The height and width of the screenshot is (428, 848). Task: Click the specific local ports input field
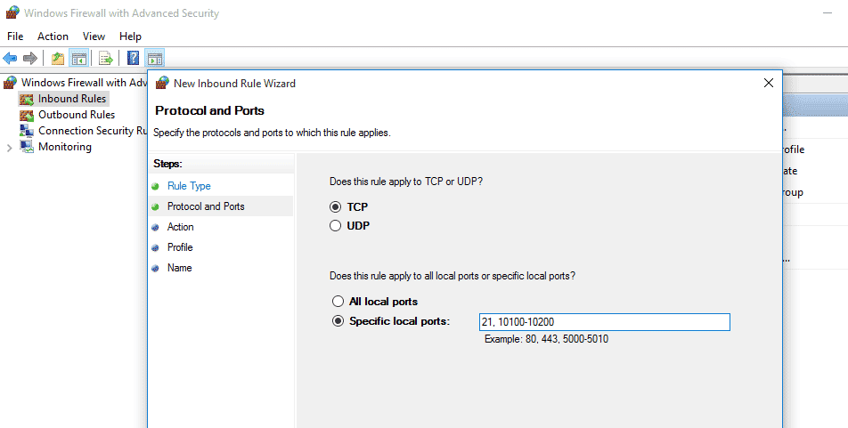pos(605,322)
